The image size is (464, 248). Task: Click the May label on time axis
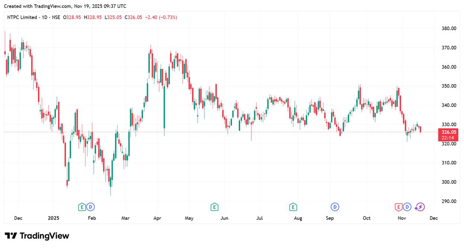tap(189, 218)
